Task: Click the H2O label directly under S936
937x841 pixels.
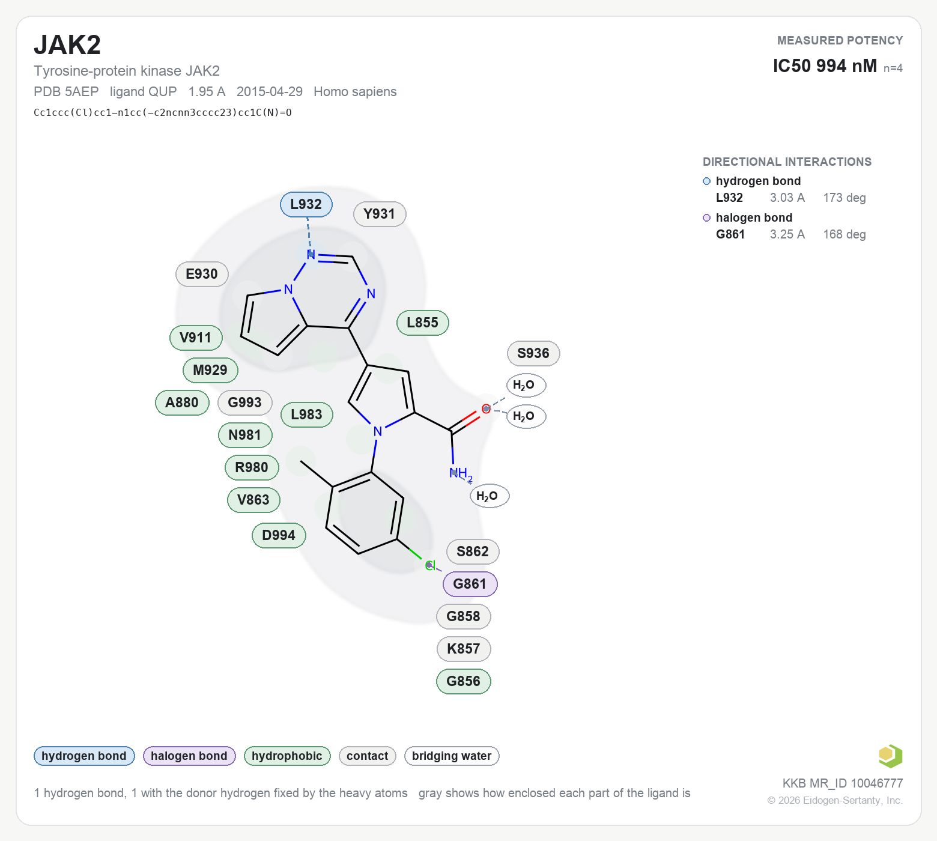Action: pos(526,385)
